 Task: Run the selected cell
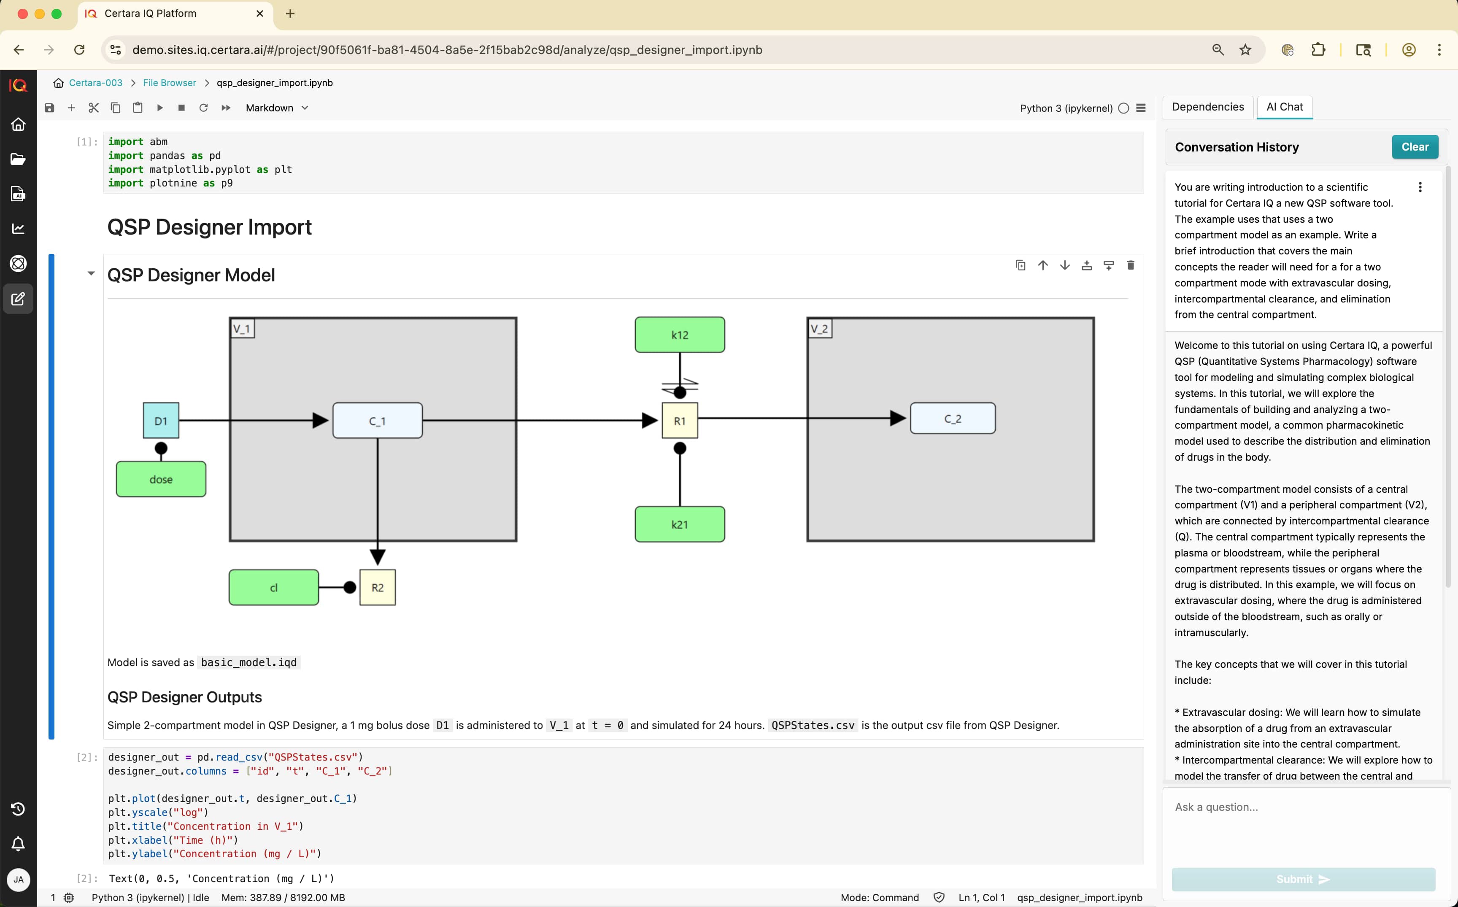[x=159, y=108]
